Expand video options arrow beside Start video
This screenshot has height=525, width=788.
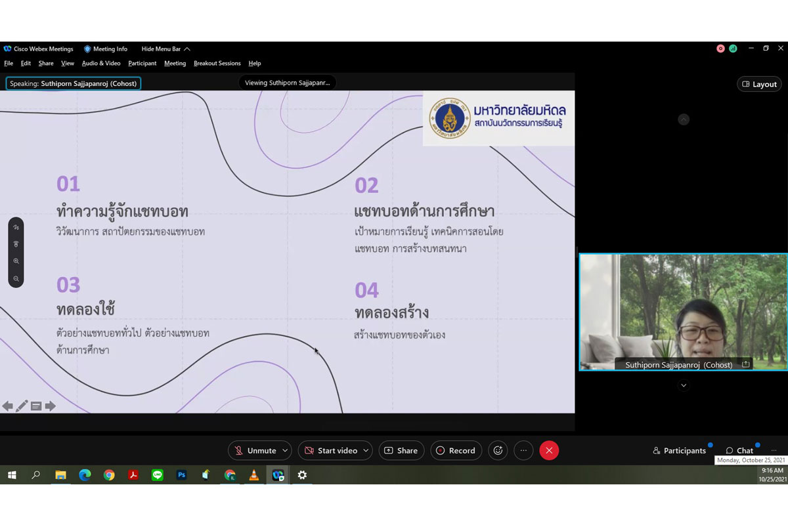point(366,450)
